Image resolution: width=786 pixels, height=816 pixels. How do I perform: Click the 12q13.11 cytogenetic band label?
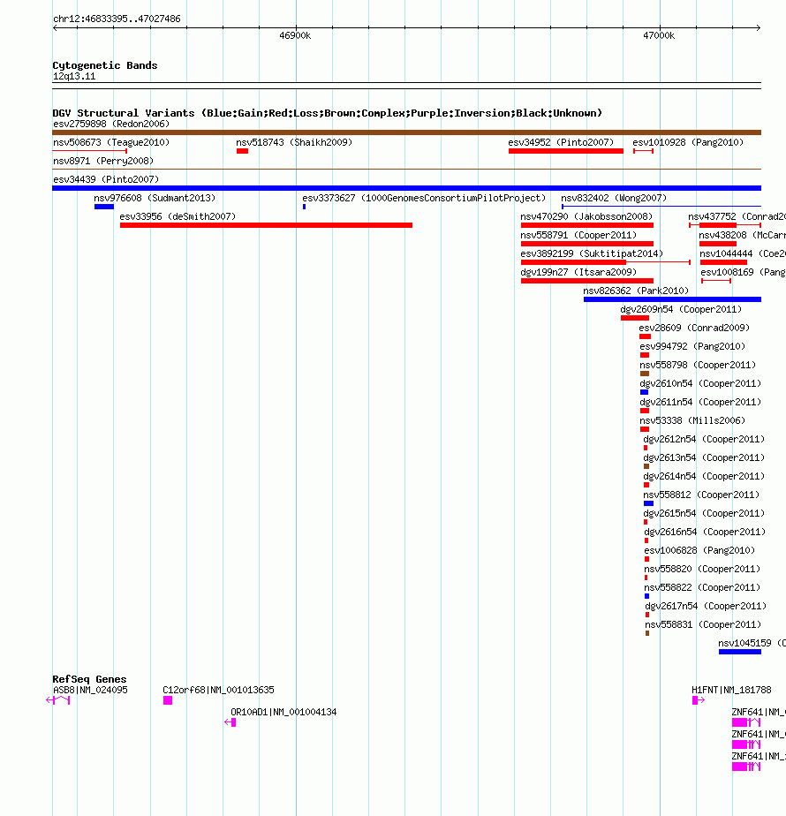pyautogui.click(x=74, y=77)
